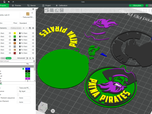The image size is (152, 114).
Task: Click the Slice plate button
Action: tap(137, 5)
